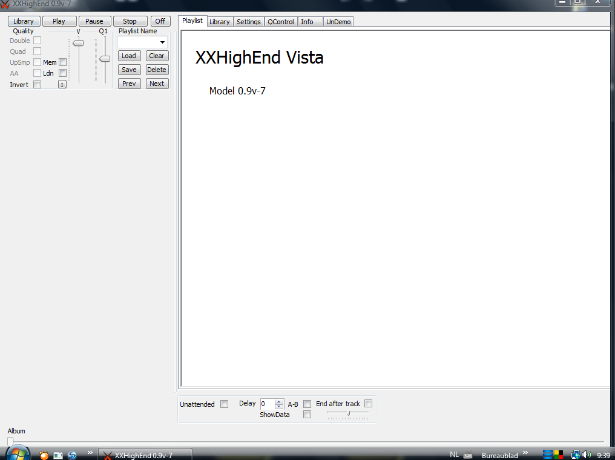The image size is (615, 460).
Task: Save the playlist
Action: (x=129, y=70)
